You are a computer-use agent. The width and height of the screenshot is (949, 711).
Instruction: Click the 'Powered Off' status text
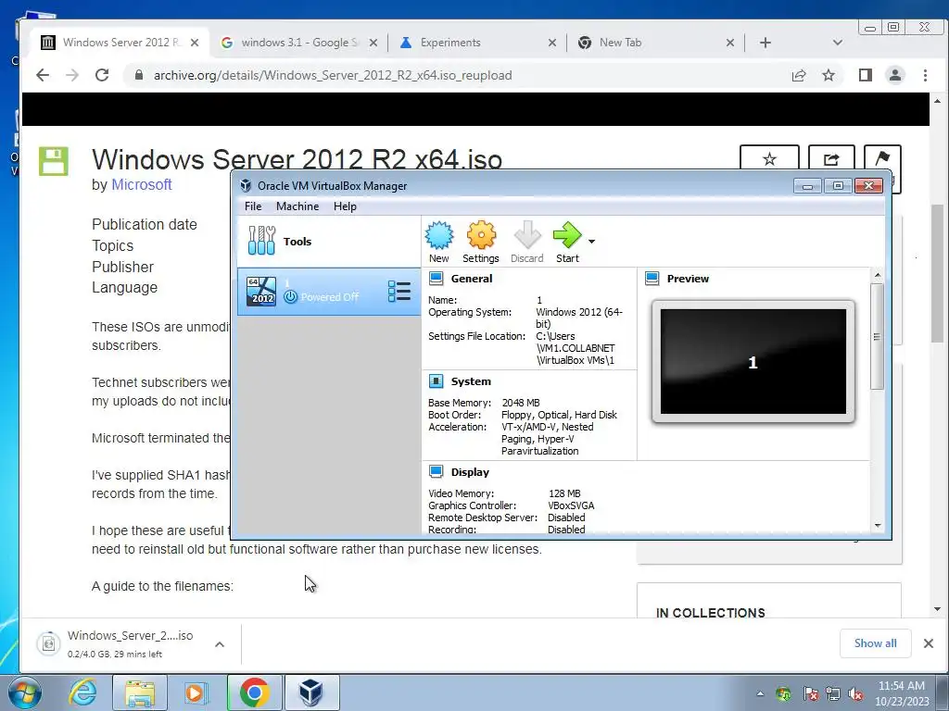tap(330, 297)
